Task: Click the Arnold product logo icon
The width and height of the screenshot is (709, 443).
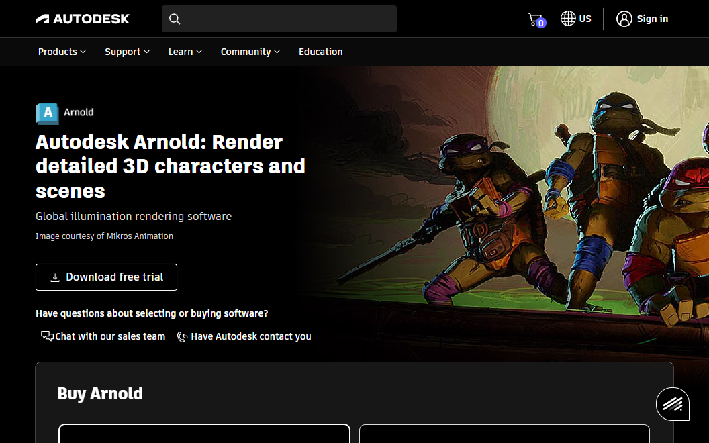Action: pyautogui.click(x=47, y=113)
